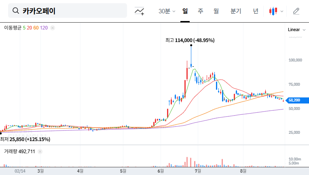Click the 최고 114,000 high marker label
309x175 pixels.
pyautogui.click(x=190, y=40)
